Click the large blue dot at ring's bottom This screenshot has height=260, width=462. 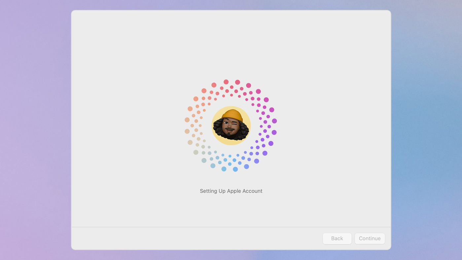point(235,169)
